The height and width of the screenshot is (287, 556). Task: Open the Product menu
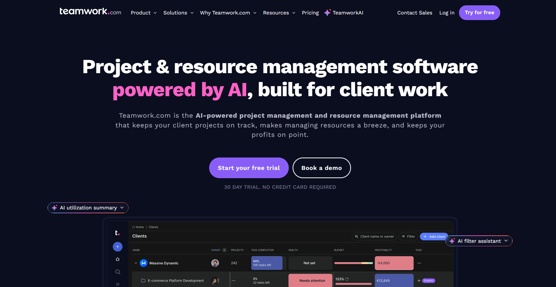144,13
